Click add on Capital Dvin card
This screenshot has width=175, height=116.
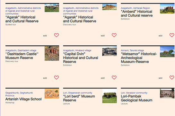click(103, 78)
